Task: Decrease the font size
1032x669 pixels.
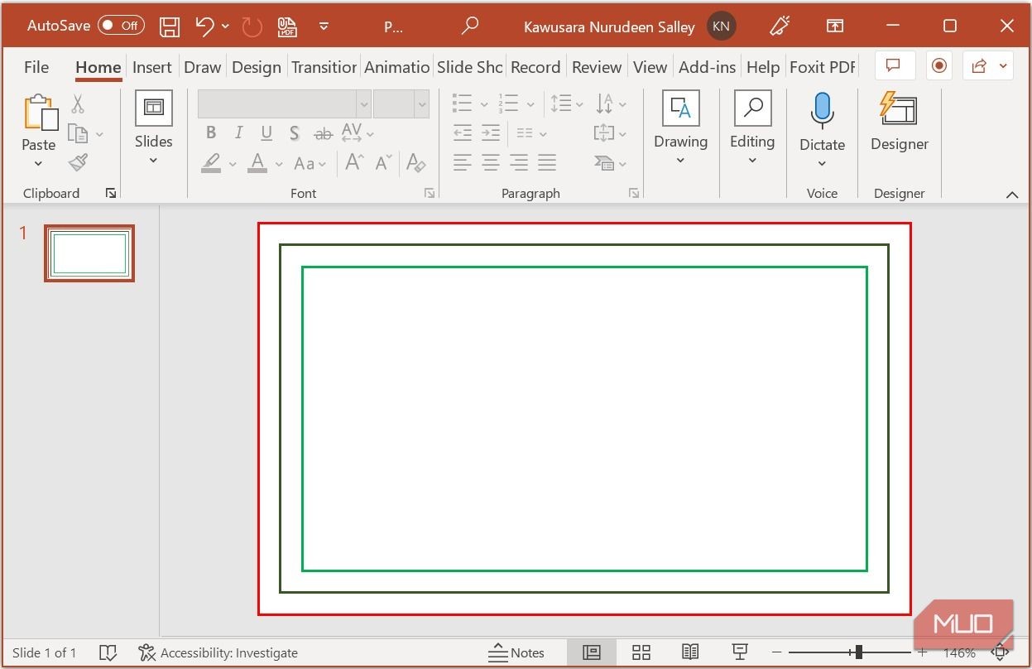Action: click(383, 163)
